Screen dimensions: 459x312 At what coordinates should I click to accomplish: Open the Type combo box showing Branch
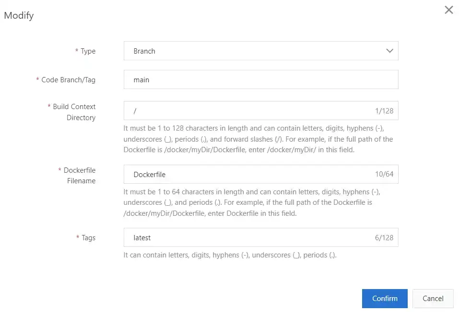tap(254, 51)
